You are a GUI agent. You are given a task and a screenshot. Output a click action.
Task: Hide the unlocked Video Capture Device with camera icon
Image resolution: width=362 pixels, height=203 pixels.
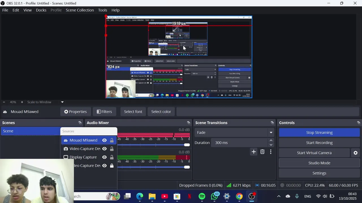pyautogui.click(x=104, y=149)
